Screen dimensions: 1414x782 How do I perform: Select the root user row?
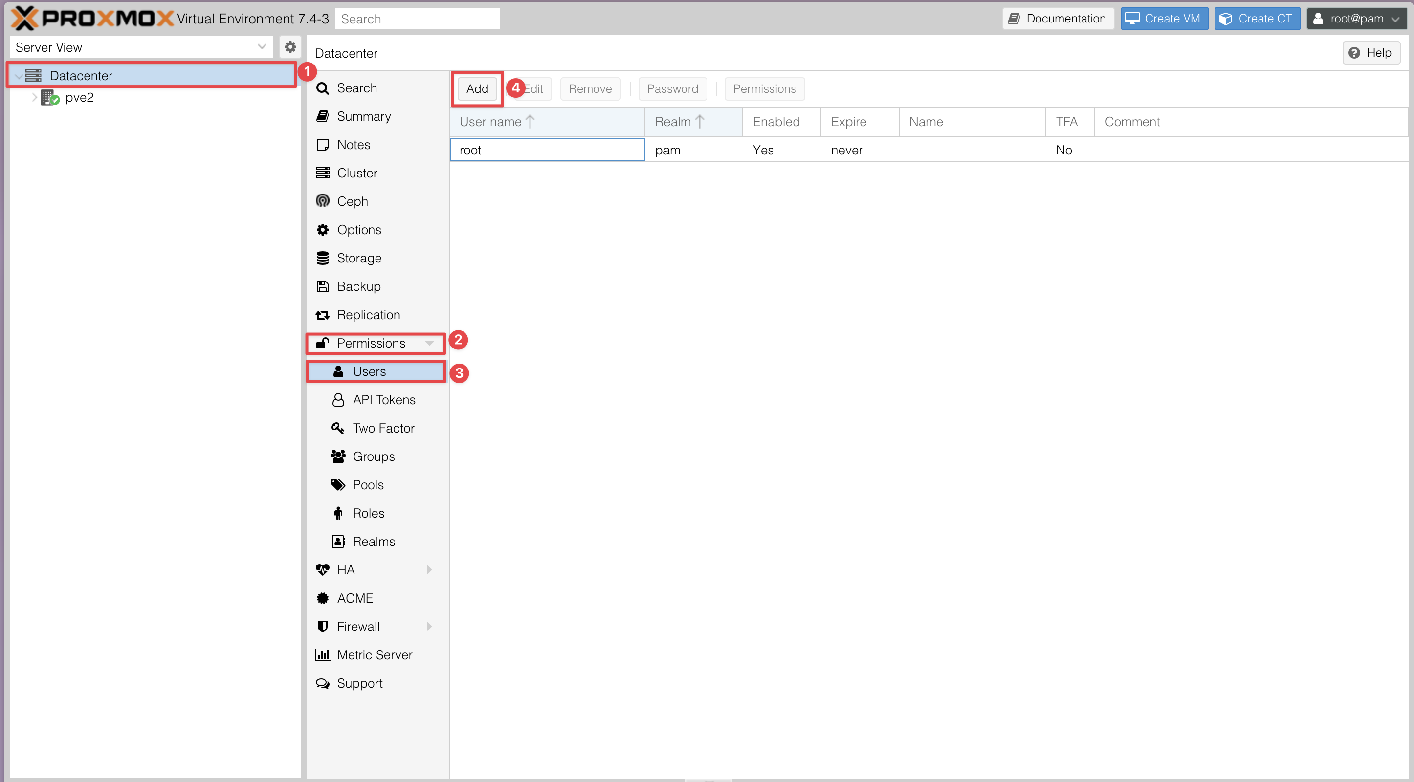click(x=547, y=149)
